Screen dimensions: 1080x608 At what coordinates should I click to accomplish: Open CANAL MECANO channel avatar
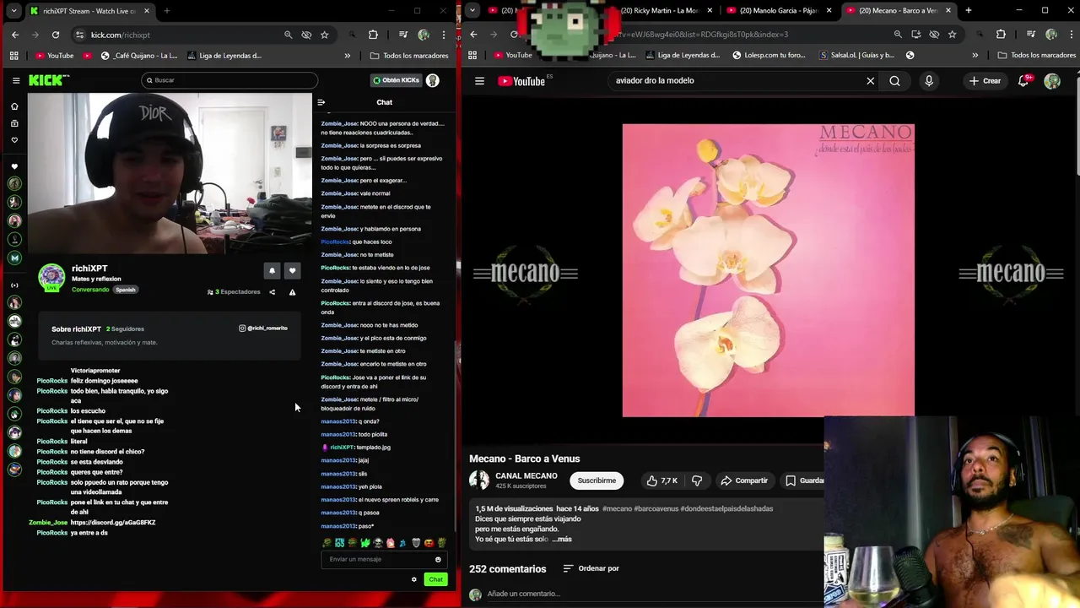point(479,480)
